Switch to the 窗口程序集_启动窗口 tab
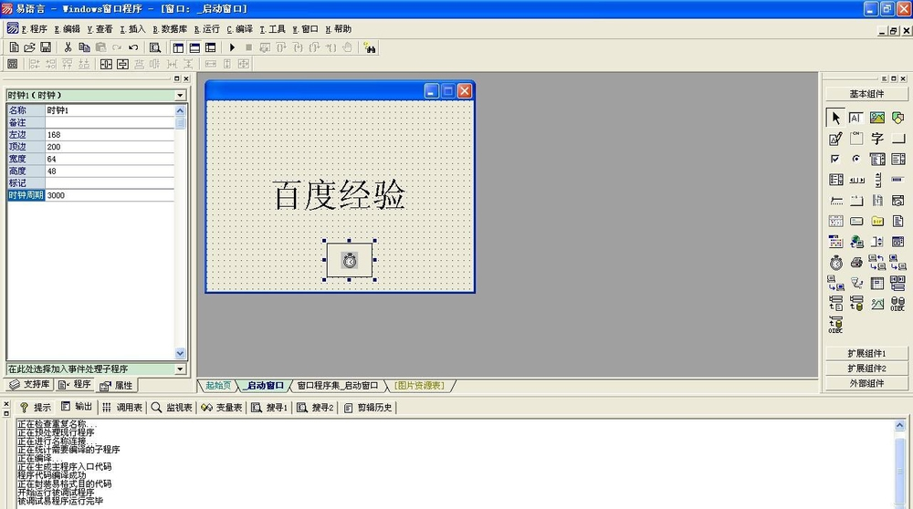 [337, 385]
